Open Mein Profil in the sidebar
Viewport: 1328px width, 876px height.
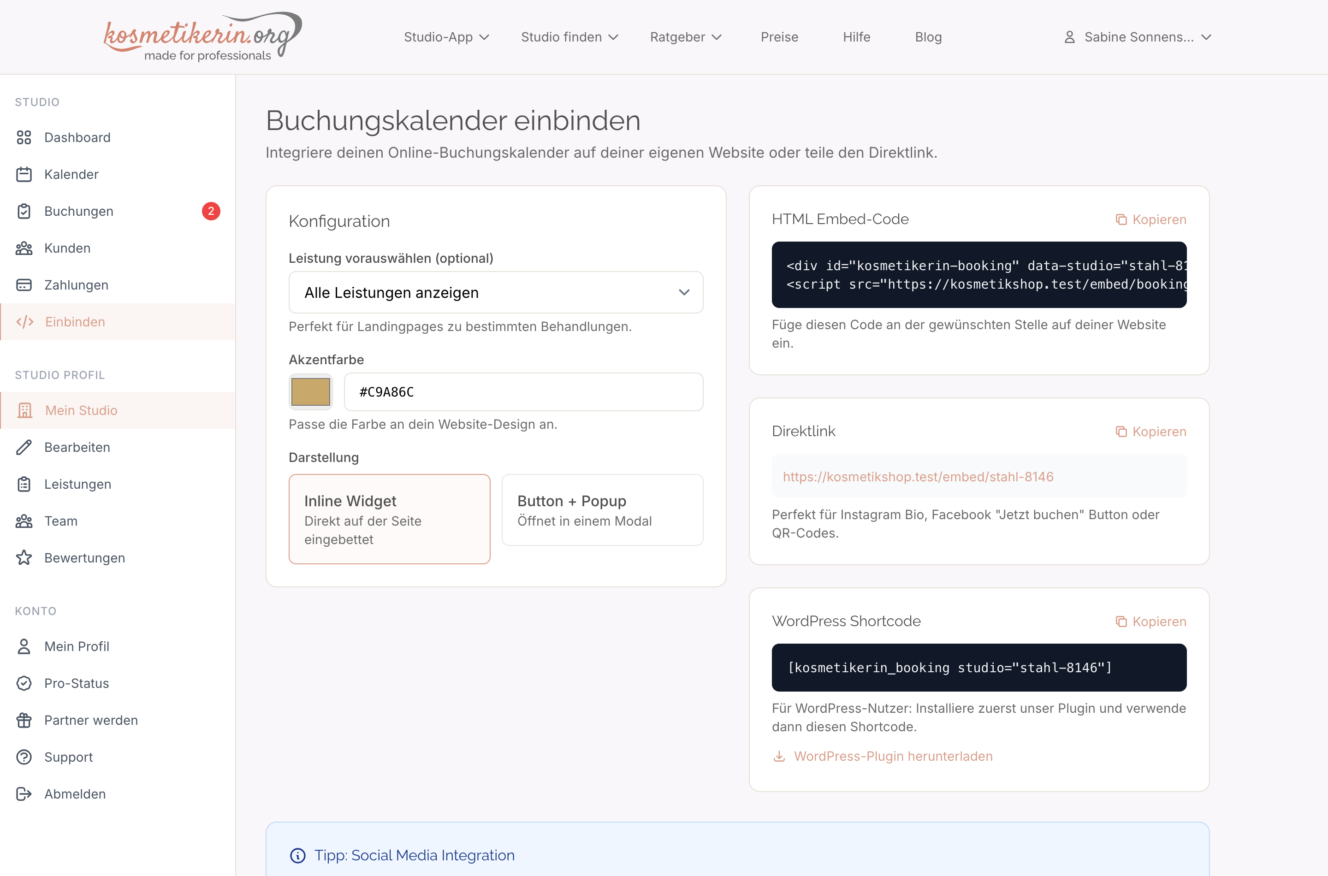tap(117, 646)
